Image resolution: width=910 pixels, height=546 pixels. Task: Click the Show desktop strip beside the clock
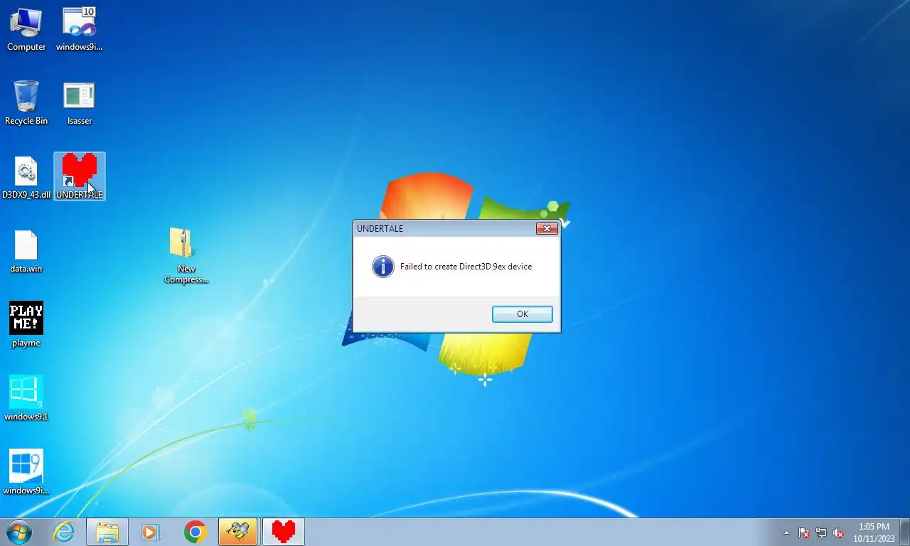905,532
